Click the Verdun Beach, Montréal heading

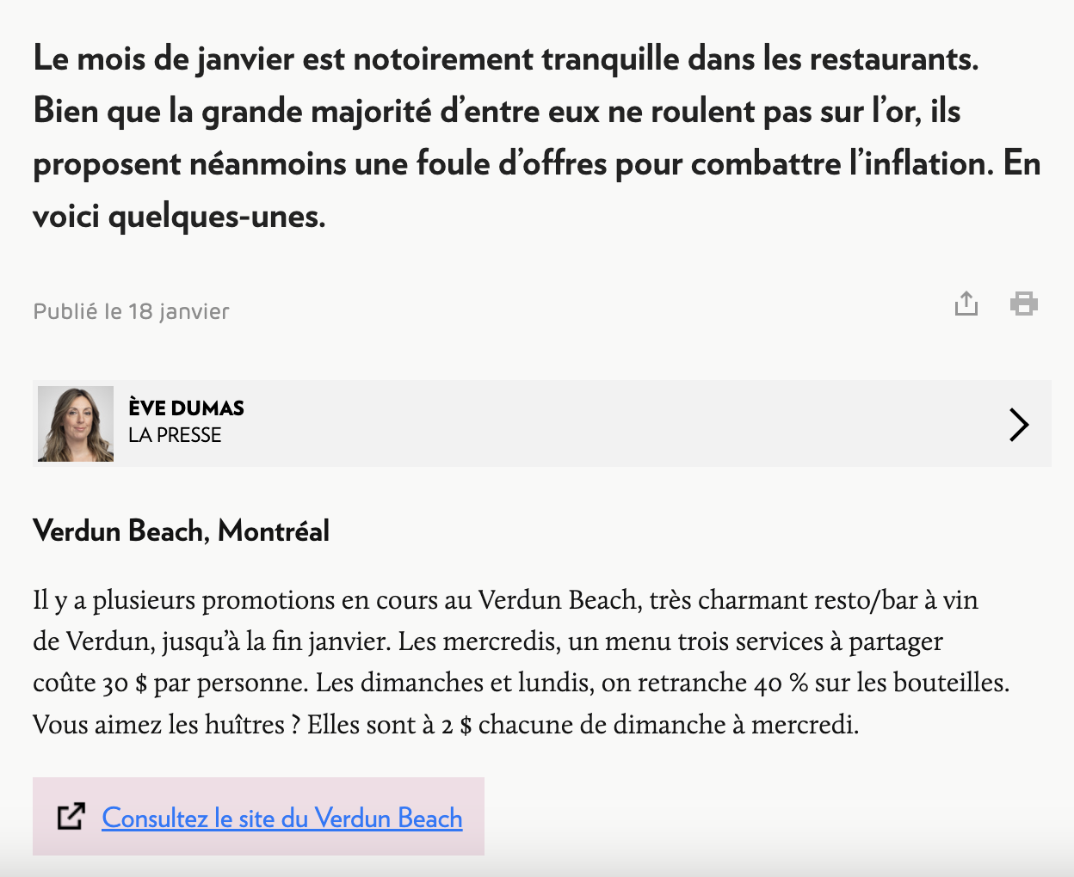coord(181,530)
